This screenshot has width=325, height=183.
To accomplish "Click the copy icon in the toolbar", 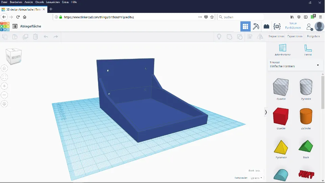I will tap(5, 37).
